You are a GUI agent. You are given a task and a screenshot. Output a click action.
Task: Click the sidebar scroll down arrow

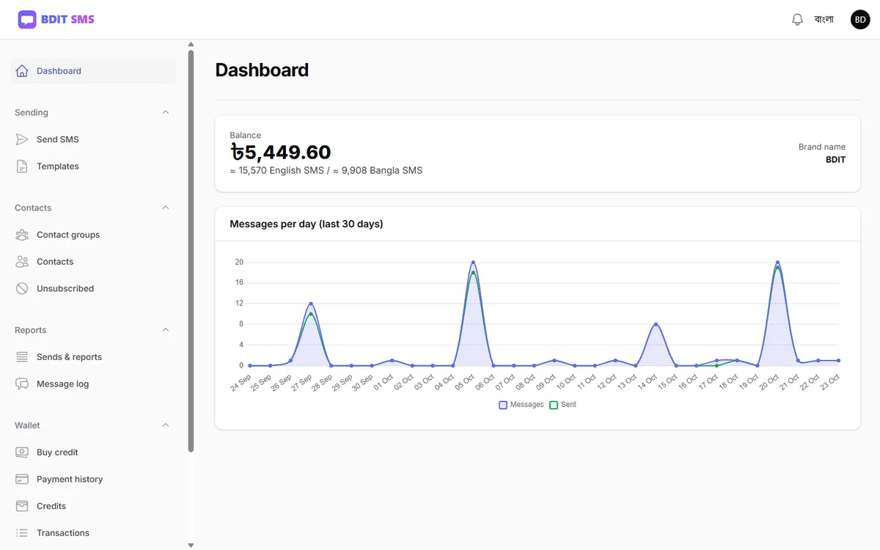coord(191,546)
